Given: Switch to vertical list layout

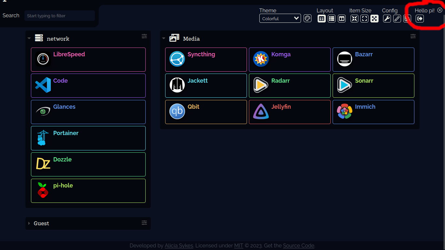Looking at the screenshot, I should 332,19.
